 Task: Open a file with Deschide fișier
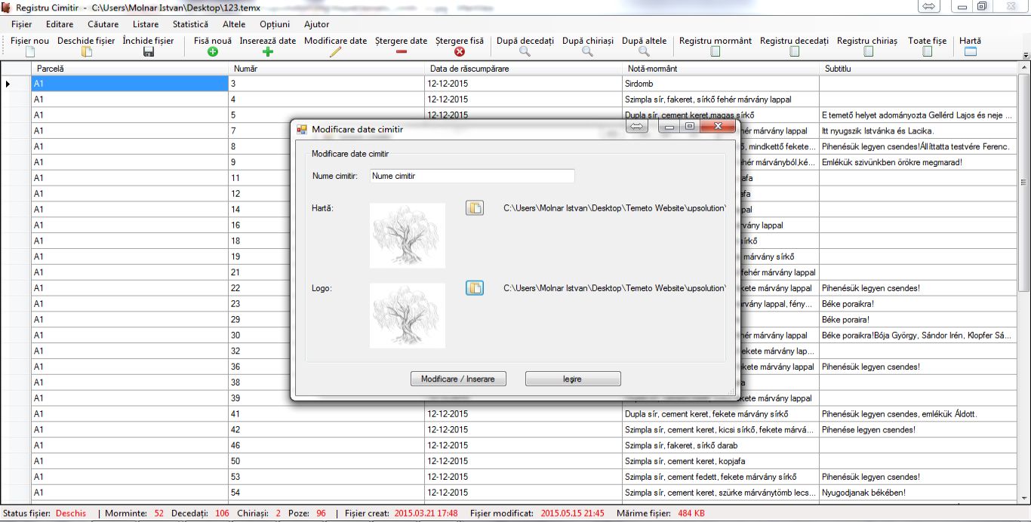click(87, 51)
